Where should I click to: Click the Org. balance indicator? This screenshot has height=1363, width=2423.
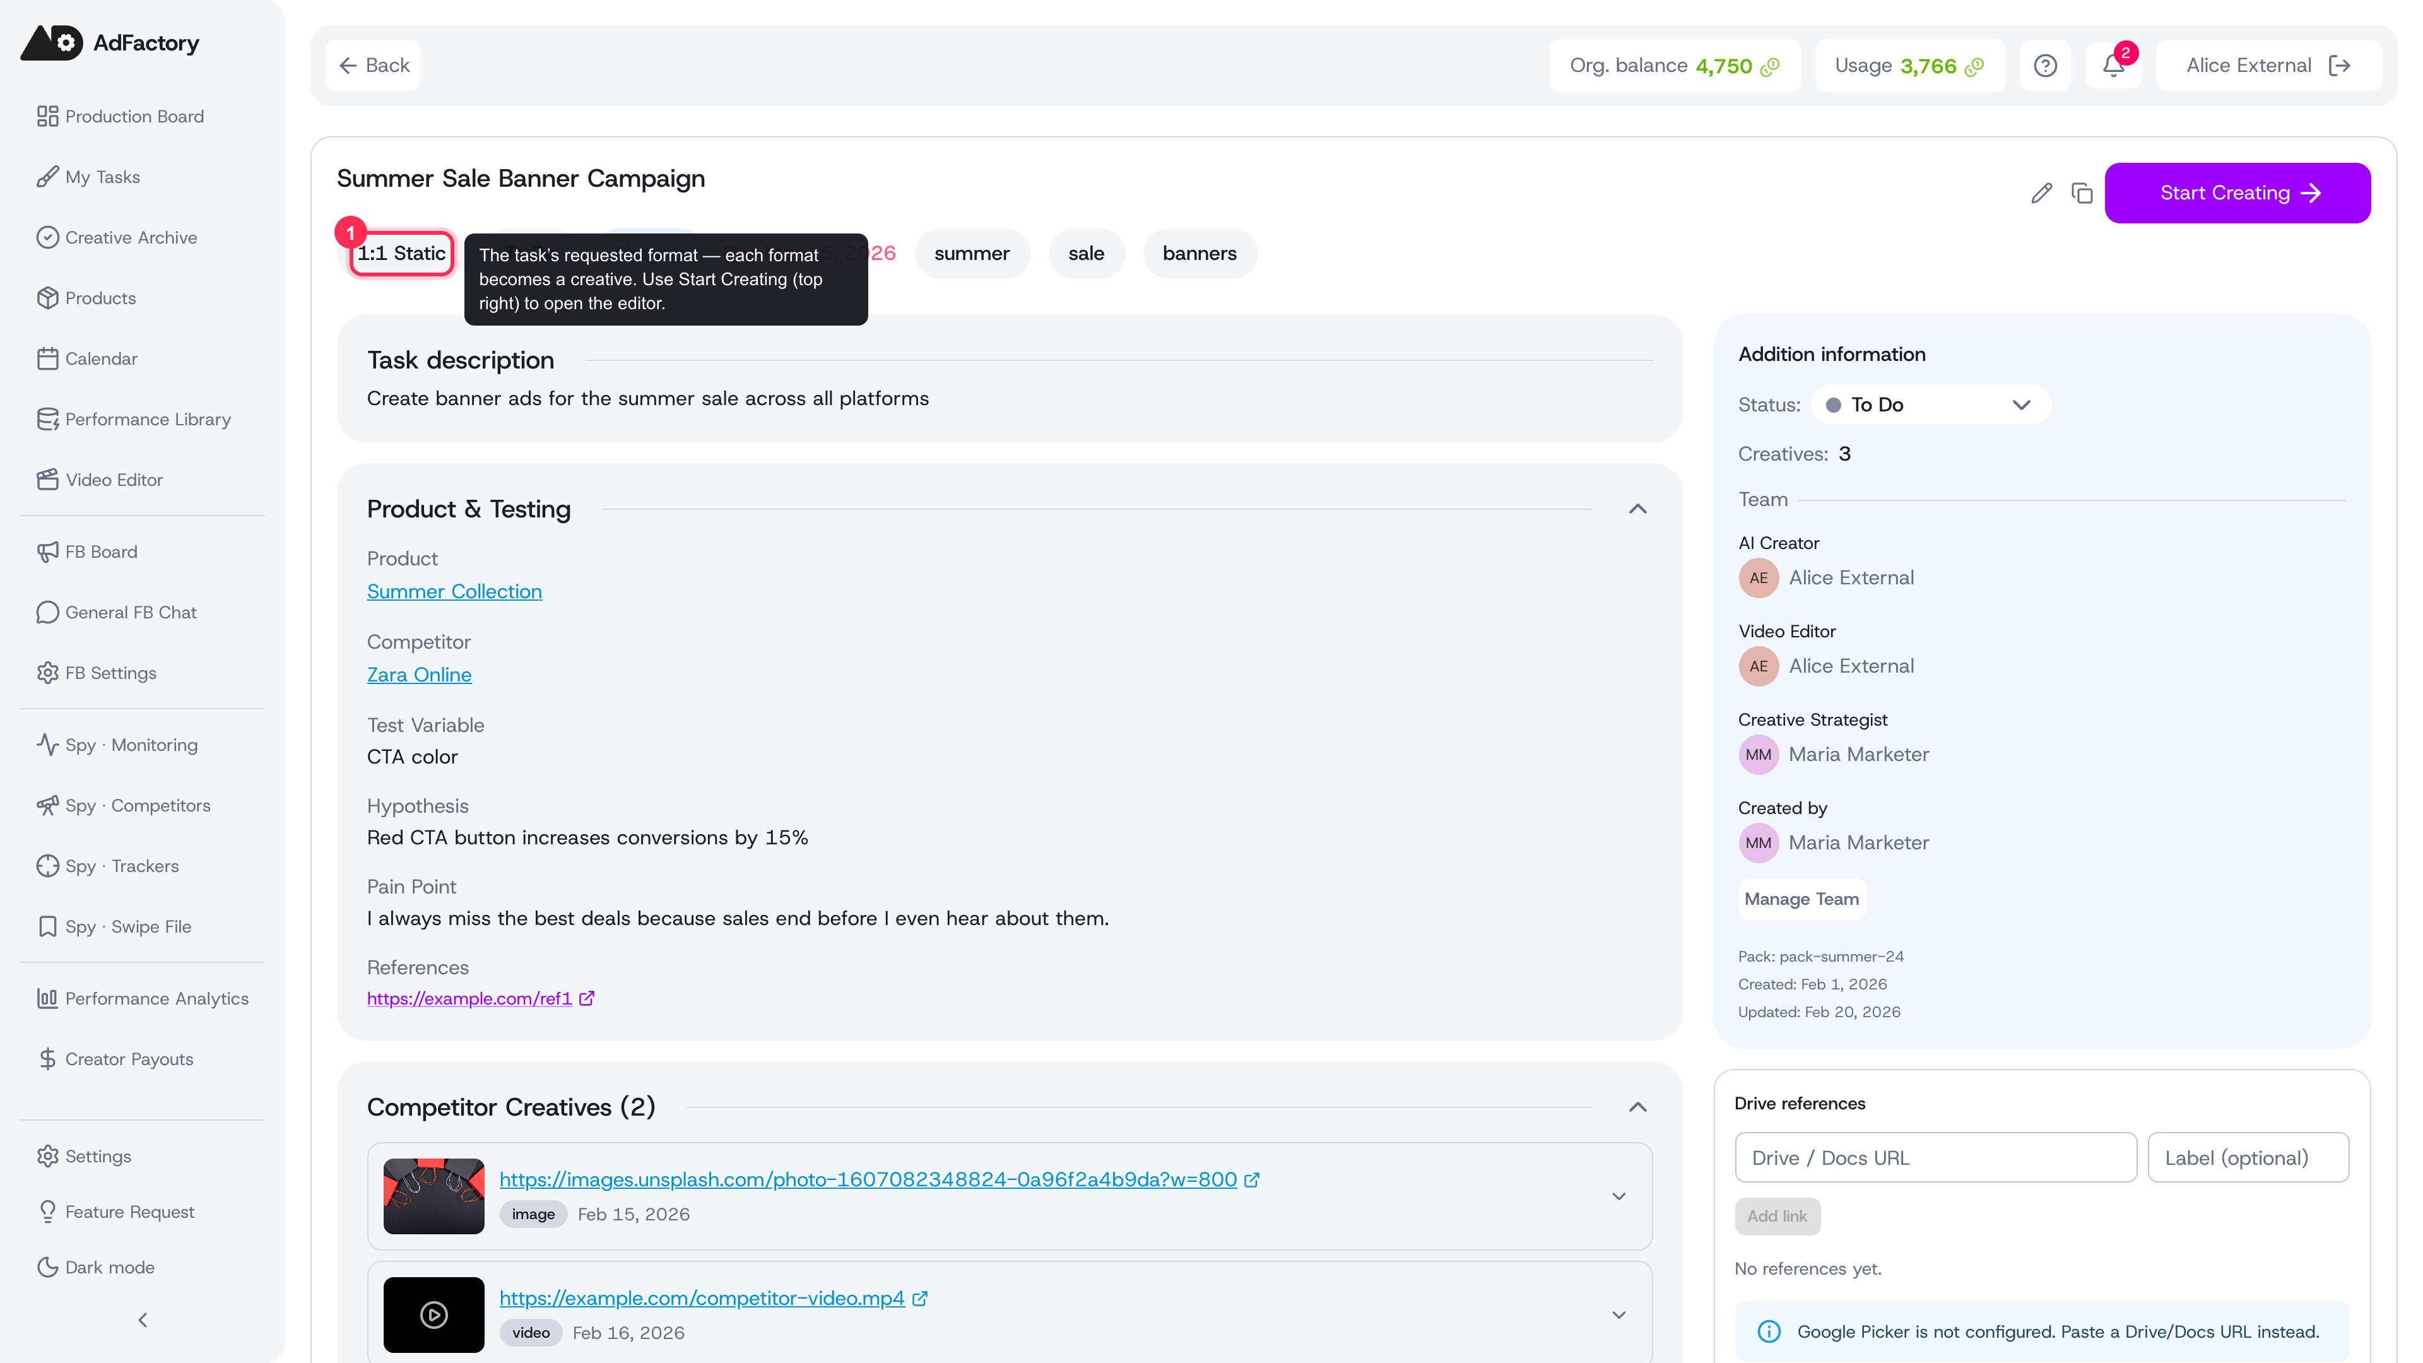click(x=1674, y=65)
